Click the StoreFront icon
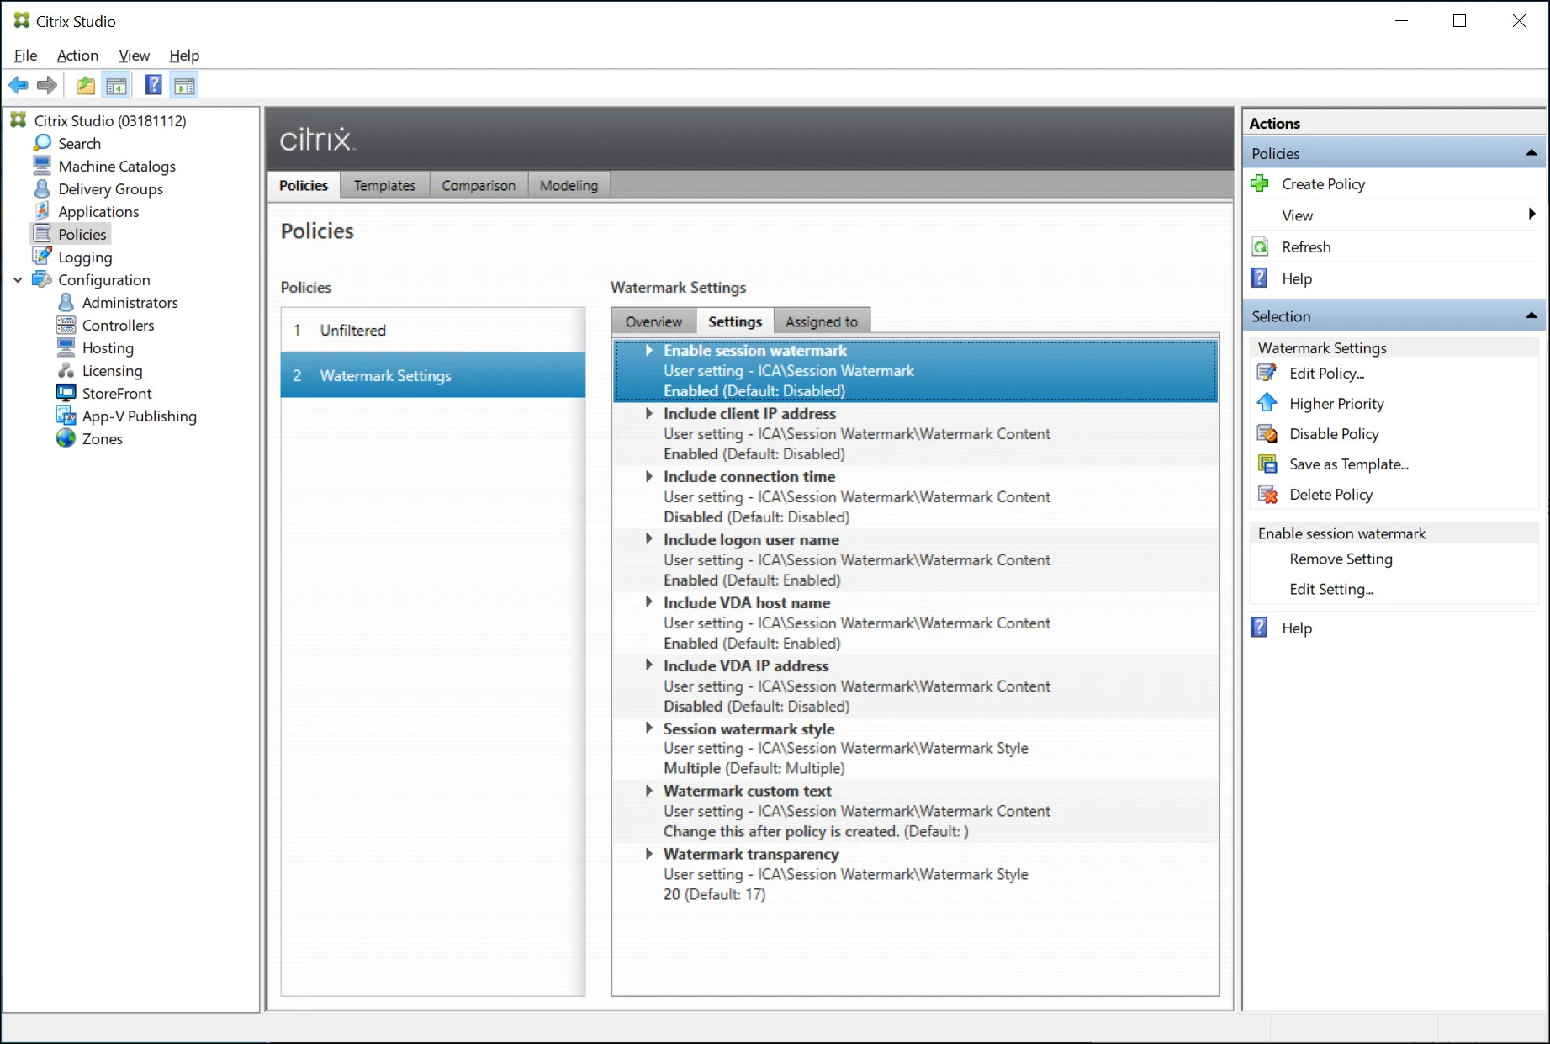Image resolution: width=1550 pixels, height=1044 pixels. click(66, 393)
